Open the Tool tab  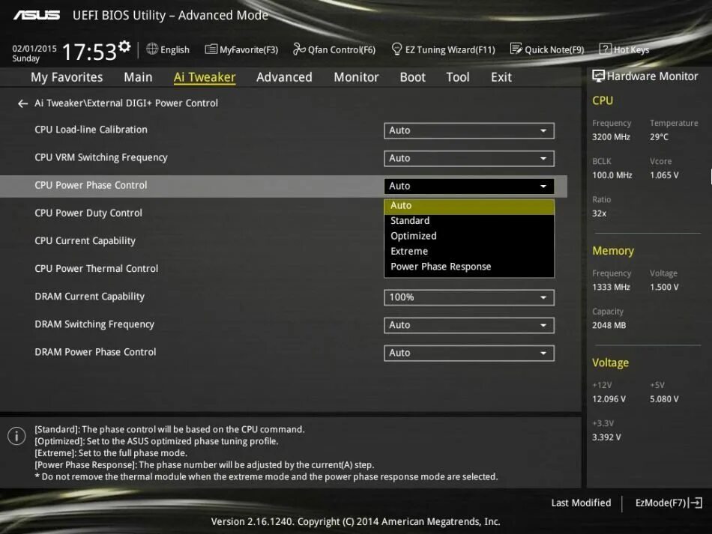tap(458, 77)
